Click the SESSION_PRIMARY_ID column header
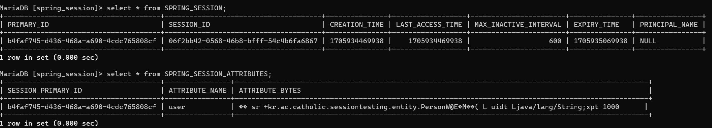 45,90
